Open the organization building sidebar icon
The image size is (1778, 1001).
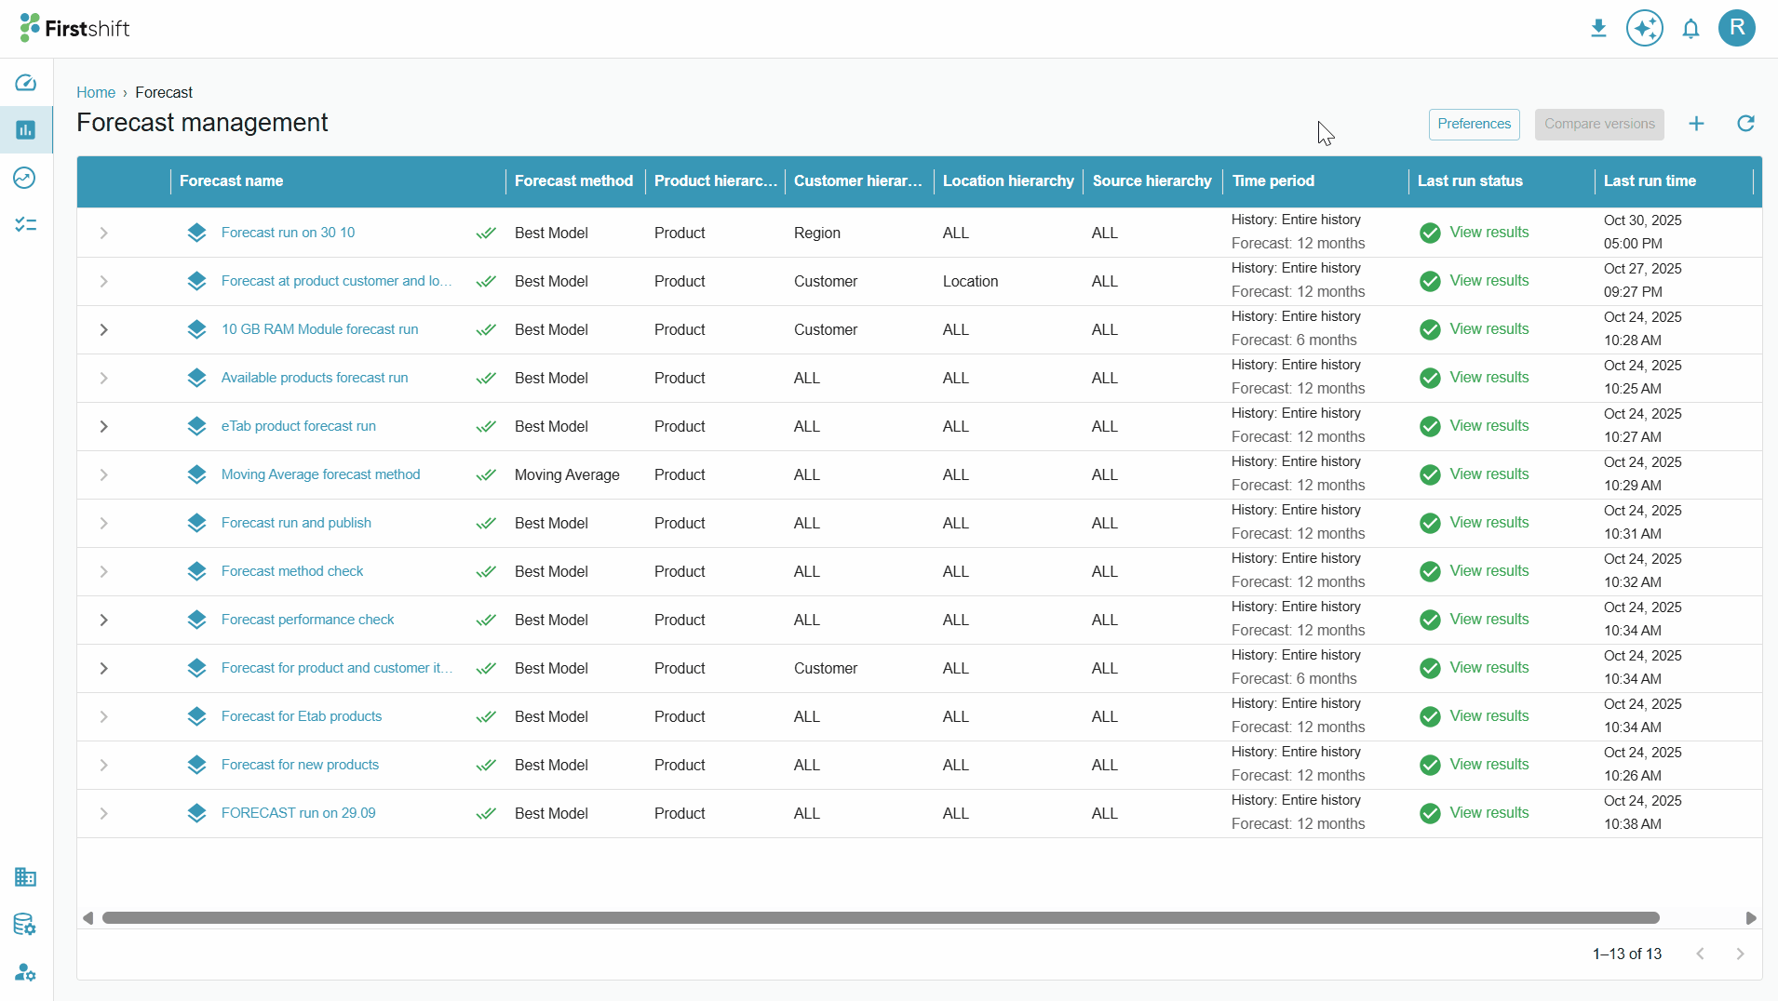(x=25, y=877)
